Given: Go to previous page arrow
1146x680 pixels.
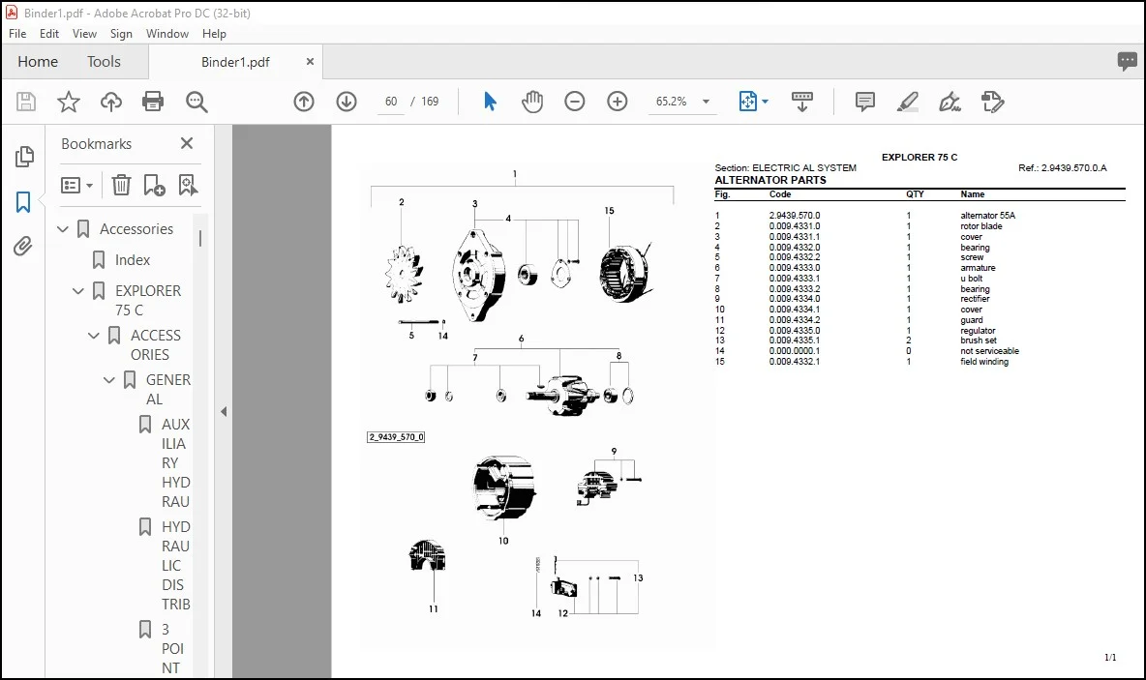Looking at the screenshot, I should click(304, 102).
